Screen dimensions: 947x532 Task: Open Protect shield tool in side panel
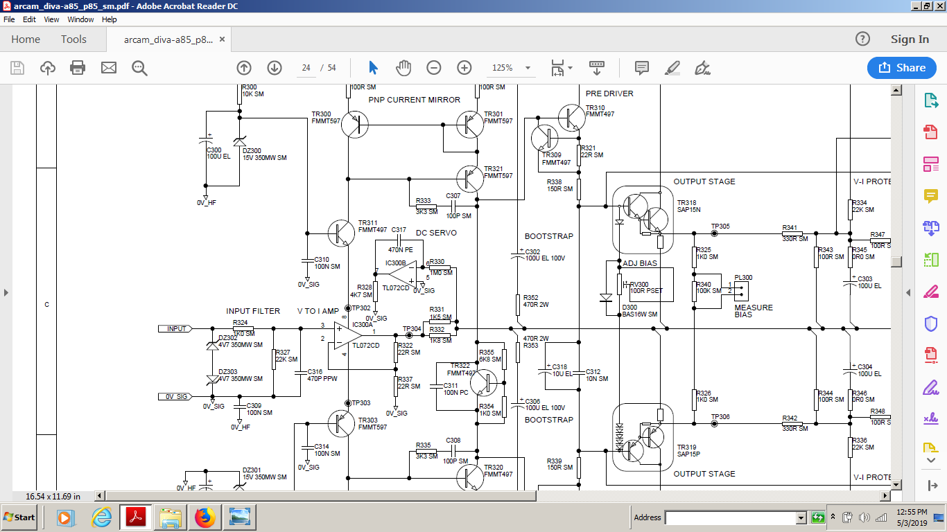click(x=930, y=323)
